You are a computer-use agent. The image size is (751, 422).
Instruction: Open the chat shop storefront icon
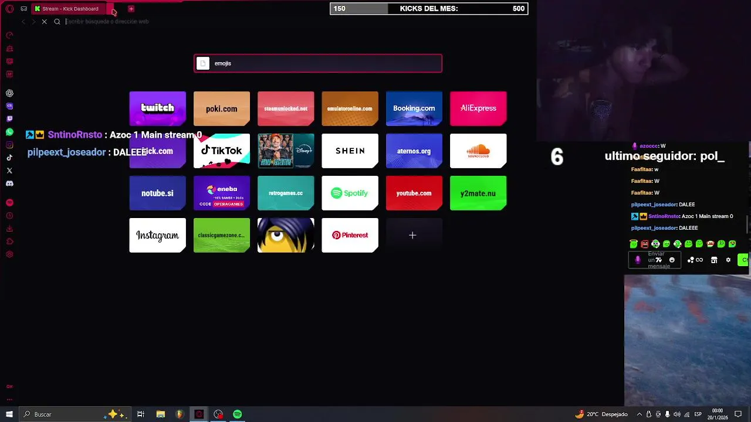pyautogui.click(x=714, y=260)
